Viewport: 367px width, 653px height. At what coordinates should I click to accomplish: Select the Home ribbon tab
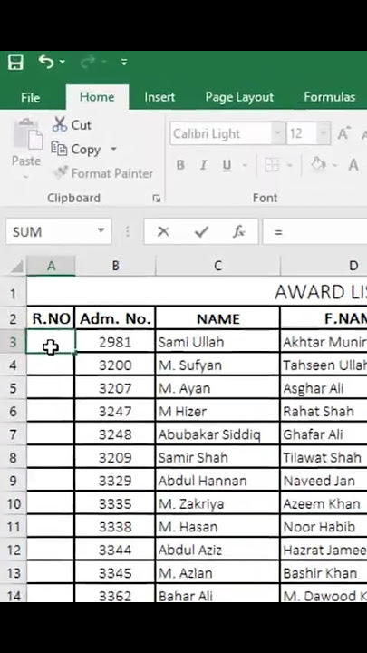(x=97, y=97)
